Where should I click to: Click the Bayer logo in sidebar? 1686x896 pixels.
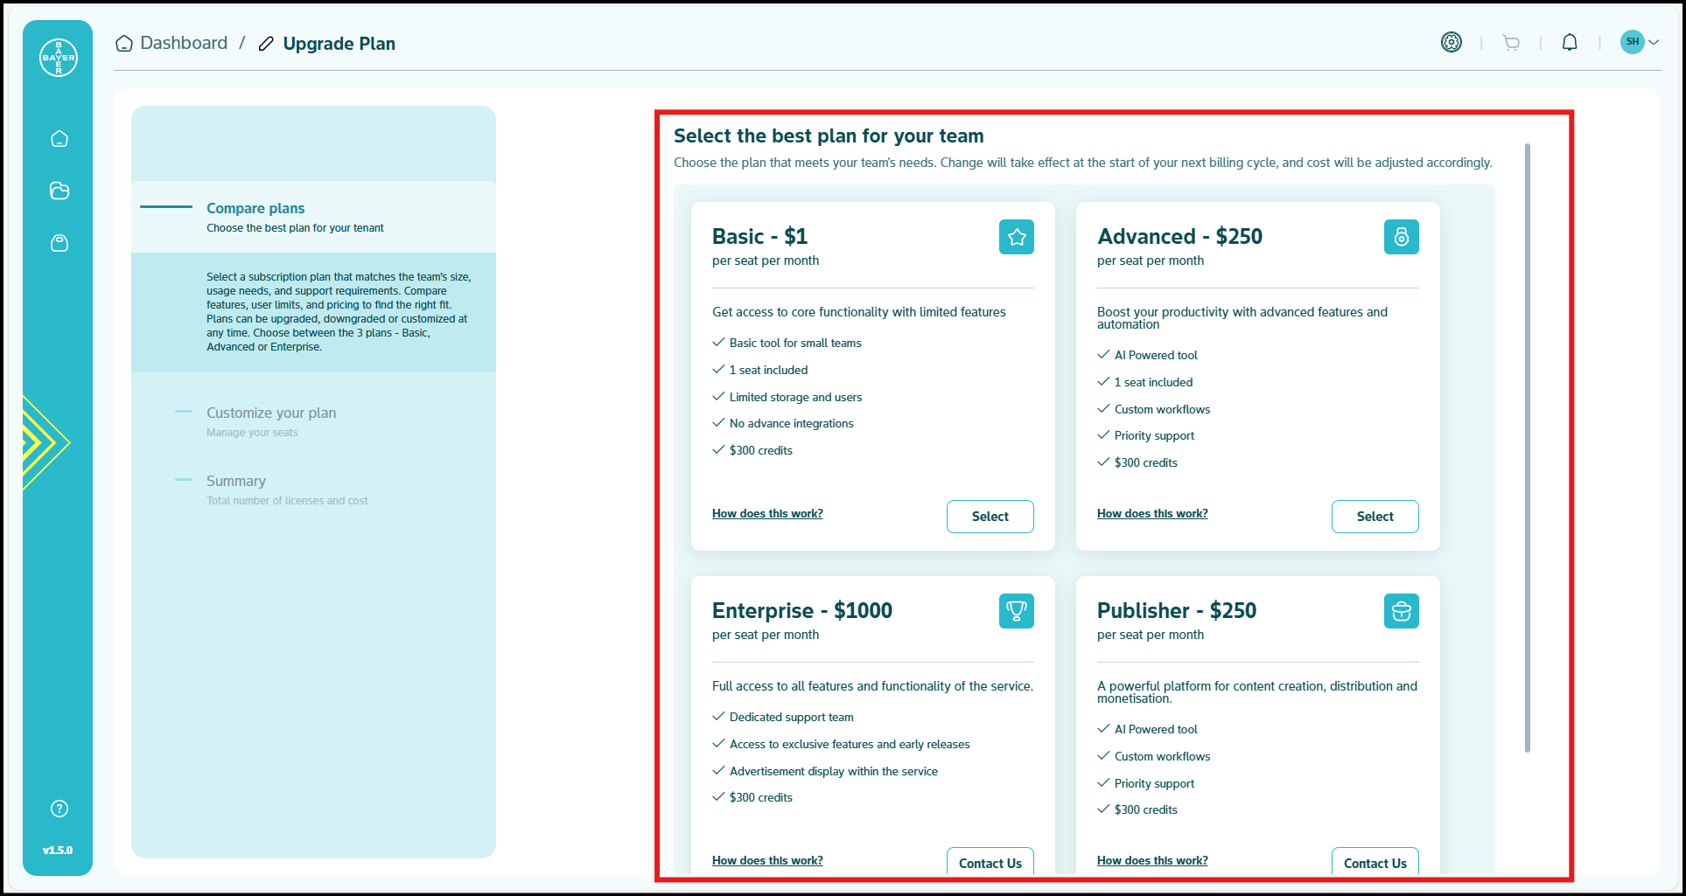coord(59,58)
